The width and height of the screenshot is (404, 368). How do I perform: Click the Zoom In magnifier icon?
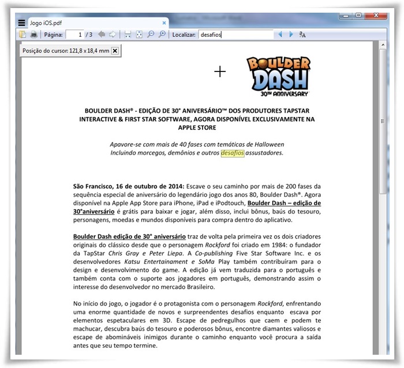coord(162,34)
